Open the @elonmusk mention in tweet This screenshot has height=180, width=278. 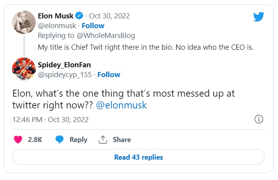coord(121,106)
